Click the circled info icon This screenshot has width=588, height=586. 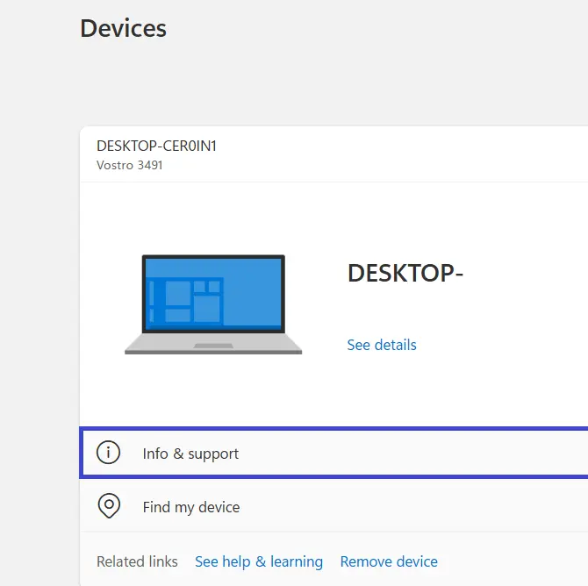click(108, 453)
